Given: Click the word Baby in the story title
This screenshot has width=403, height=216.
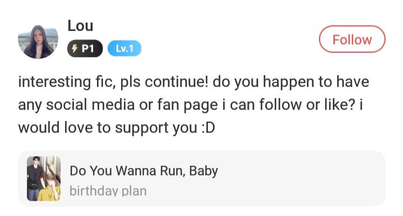Looking at the screenshot, I should (x=203, y=171).
